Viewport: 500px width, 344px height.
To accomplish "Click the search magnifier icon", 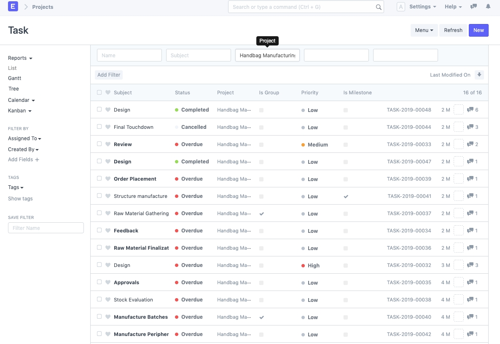I will [378, 7].
